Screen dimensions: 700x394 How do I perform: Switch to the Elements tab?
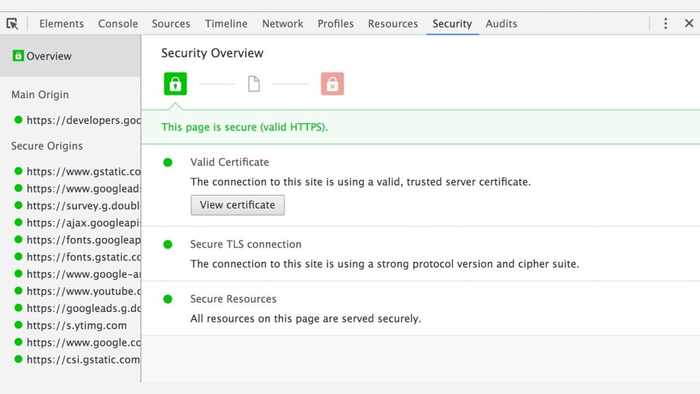click(61, 24)
